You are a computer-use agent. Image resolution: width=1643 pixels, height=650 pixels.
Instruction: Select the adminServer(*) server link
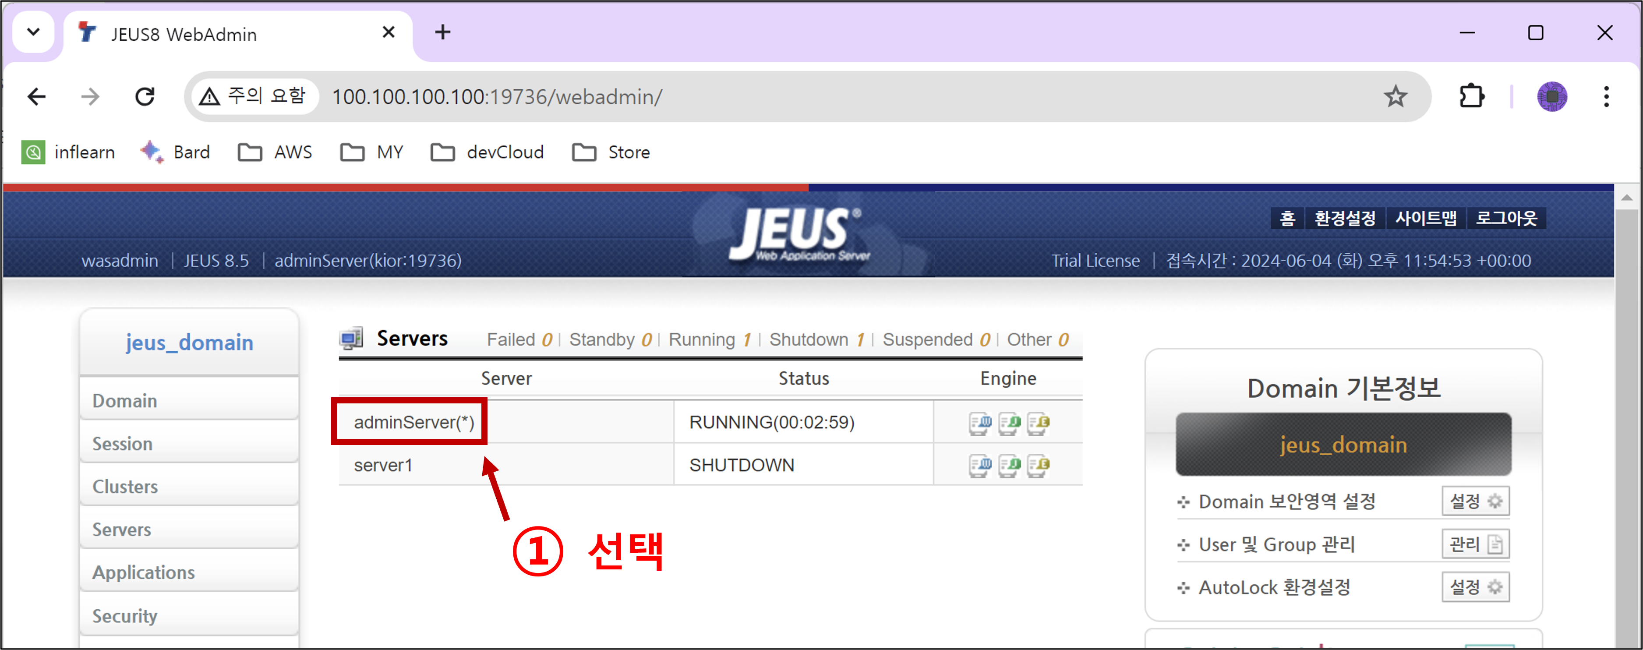[414, 422]
